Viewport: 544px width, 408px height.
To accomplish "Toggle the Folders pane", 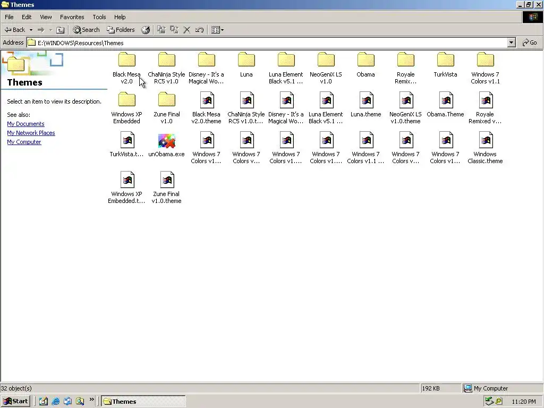I will [121, 30].
